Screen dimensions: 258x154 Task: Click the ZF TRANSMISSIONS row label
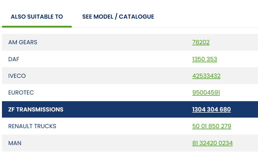pyautogui.click(x=36, y=110)
